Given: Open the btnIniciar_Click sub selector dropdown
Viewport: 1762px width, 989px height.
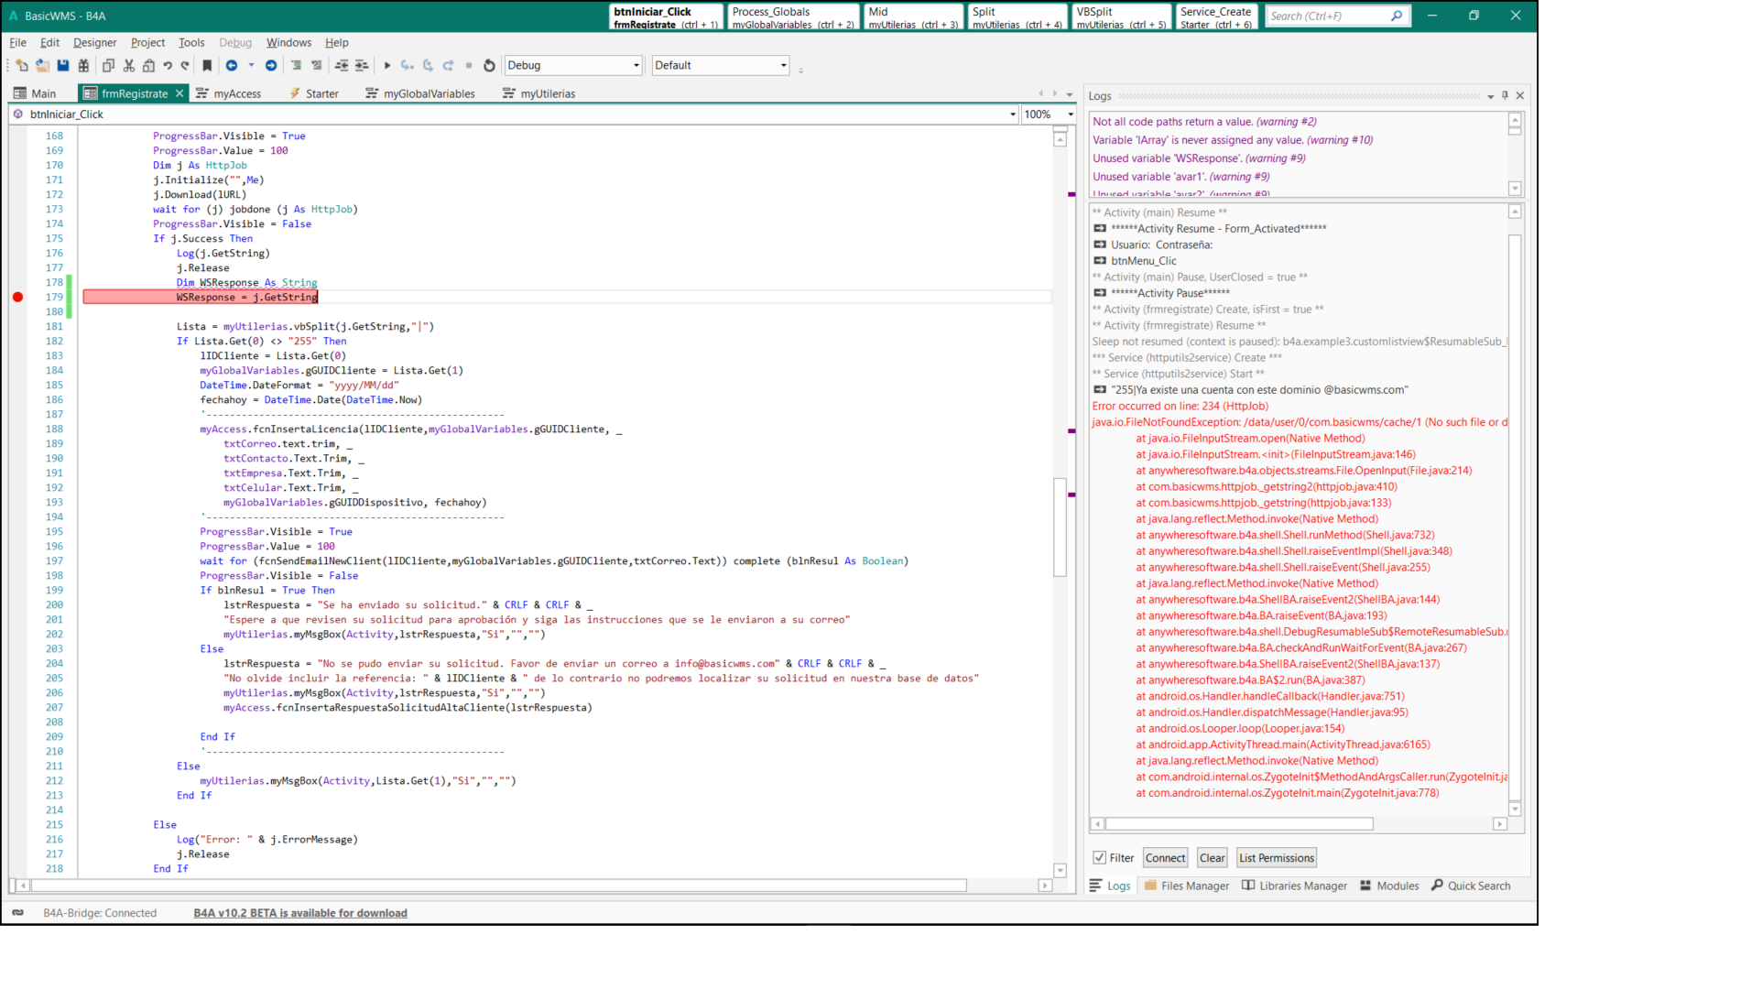Looking at the screenshot, I should (x=1012, y=114).
